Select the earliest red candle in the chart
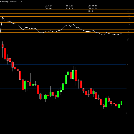 [x=2, y=46]
